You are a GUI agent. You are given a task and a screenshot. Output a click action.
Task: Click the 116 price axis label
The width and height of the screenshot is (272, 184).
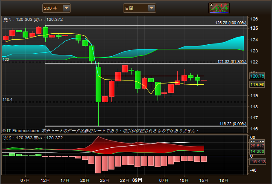(x=254, y=129)
